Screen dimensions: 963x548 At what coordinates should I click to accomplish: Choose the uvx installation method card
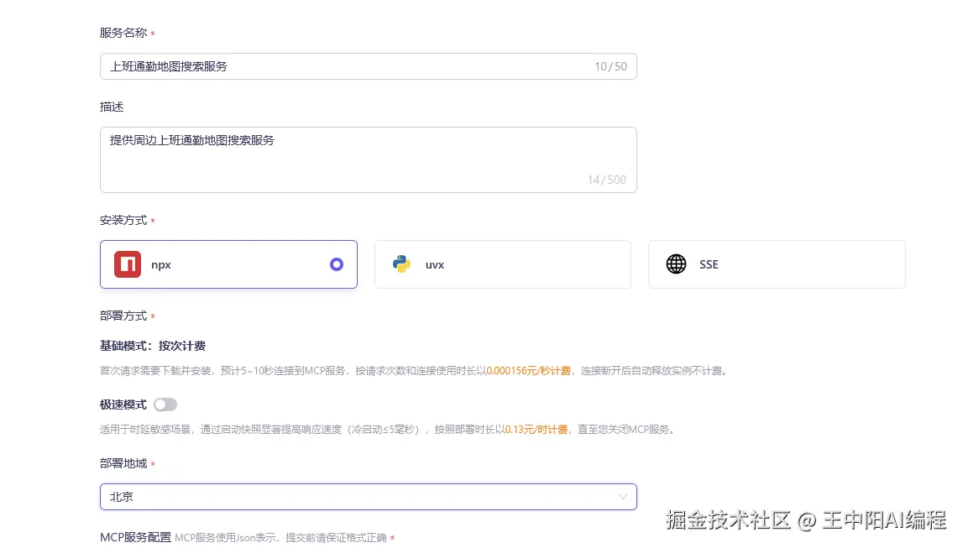click(502, 264)
